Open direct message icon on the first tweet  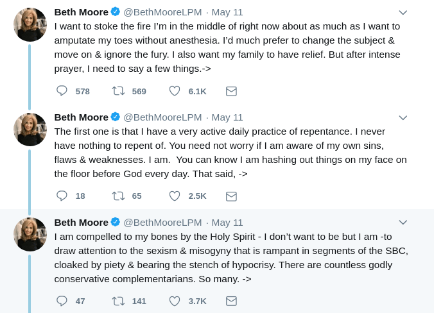point(231,91)
